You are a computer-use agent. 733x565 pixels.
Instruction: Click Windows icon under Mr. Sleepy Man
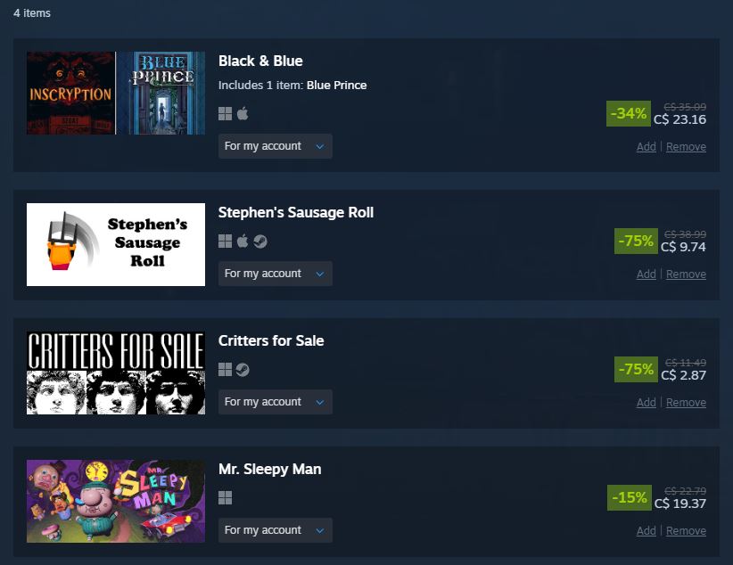(225, 497)
